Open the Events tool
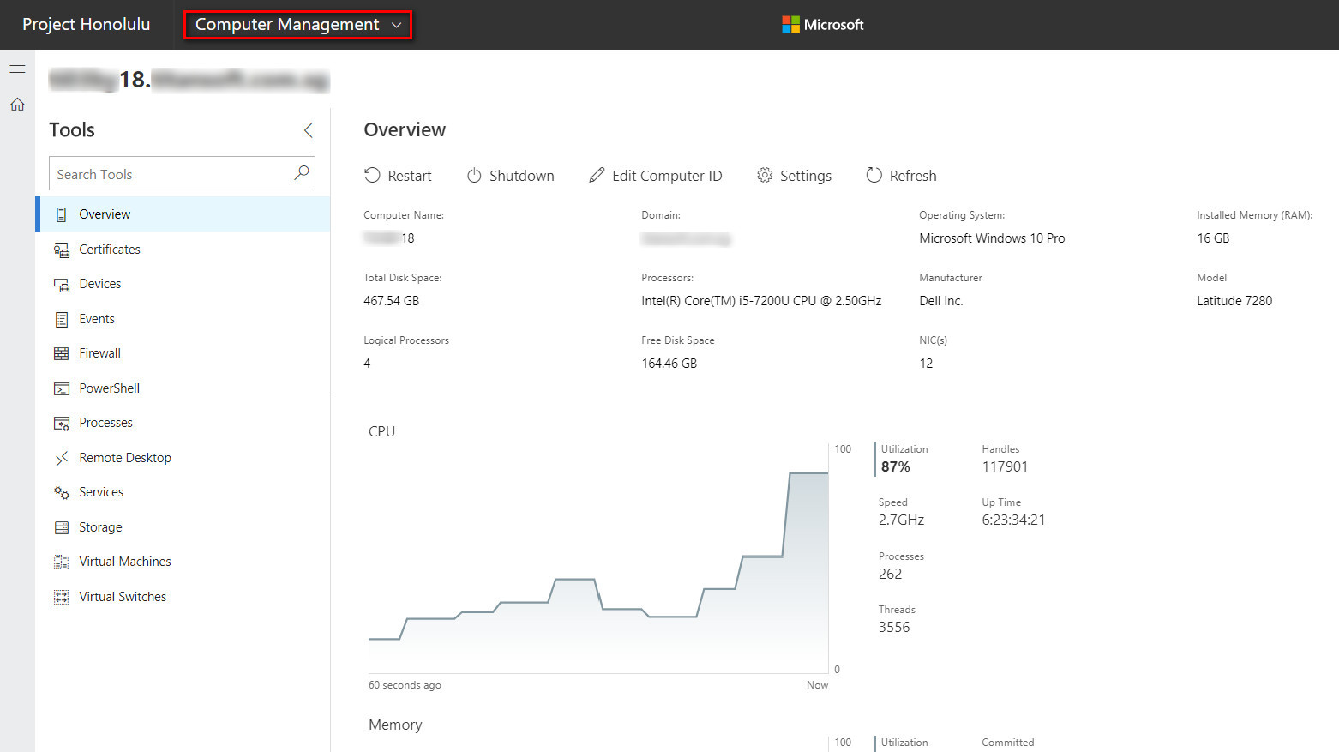 96,319
